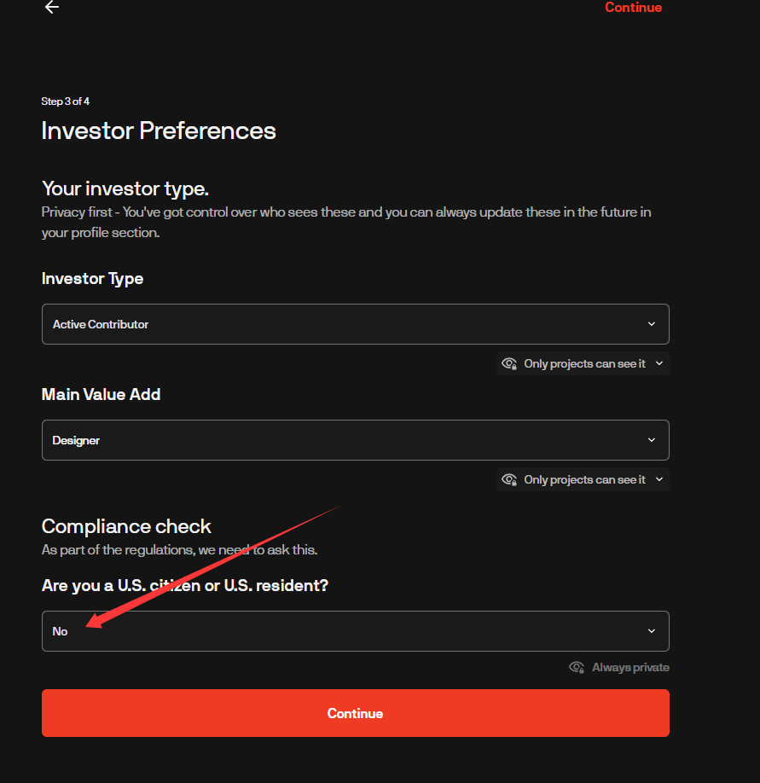Click the eye-lock icon under Main Value Add
The image size is (760, 783).
pyautogui.click(x=509, y=479)
